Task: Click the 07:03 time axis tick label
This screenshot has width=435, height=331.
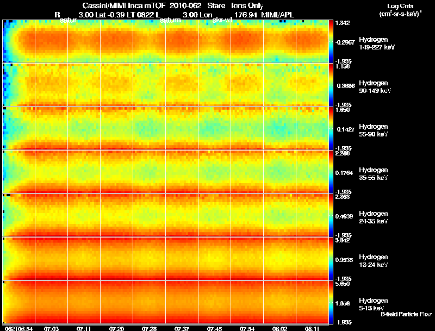Action: click(x=51, y=328)
